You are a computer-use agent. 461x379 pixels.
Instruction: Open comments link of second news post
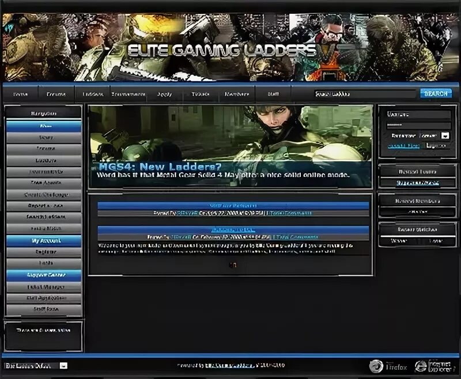point(296,237)
